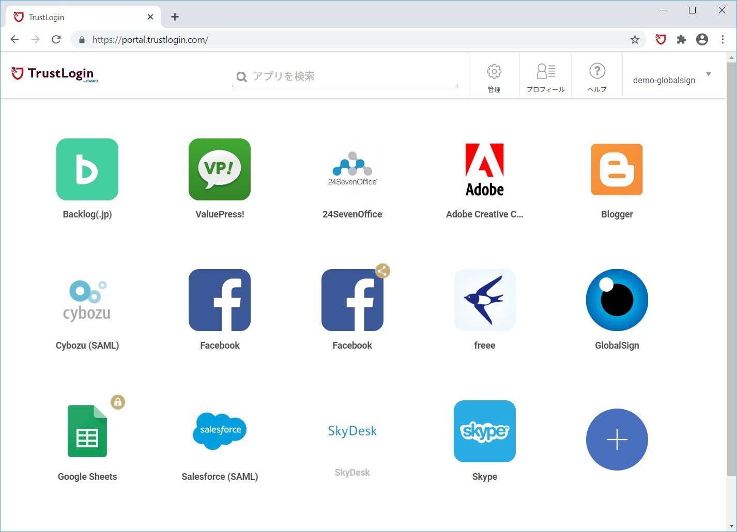This screenshot has width=737, height=532.
Task: Click the scrollbar down arrow
Action: (731, 526)
